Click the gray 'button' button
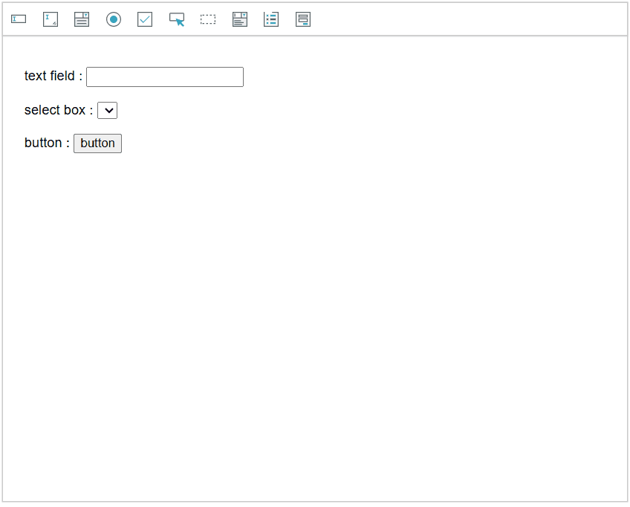This screenshot has width=630, height=507. coord(97,143)
